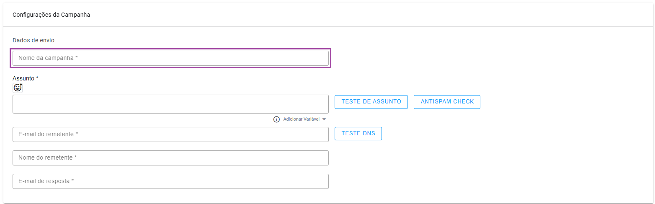655x204 pixels.
Task: Click the 'Nome da campanha *' placeholder text
Action: pos(48,58)
